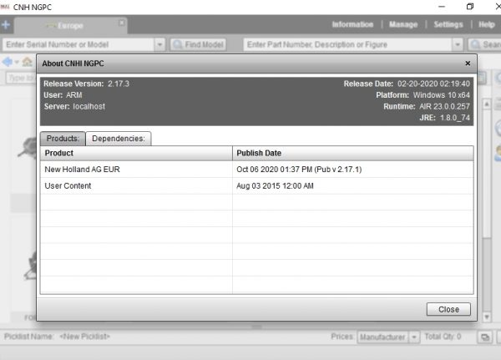Expand the Serial Number or Model dropdown
This screenshot has width=501, height=360.
[x=159, y=44]
